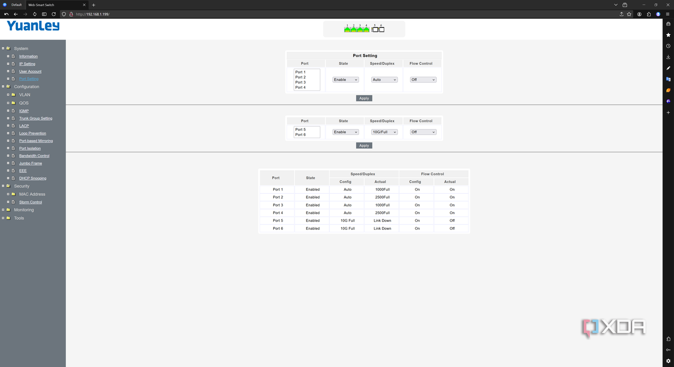The width and height of the screenshot is (674, 367).
Task: Click the YuanLey logo
Action: click(x=33, y=26)
